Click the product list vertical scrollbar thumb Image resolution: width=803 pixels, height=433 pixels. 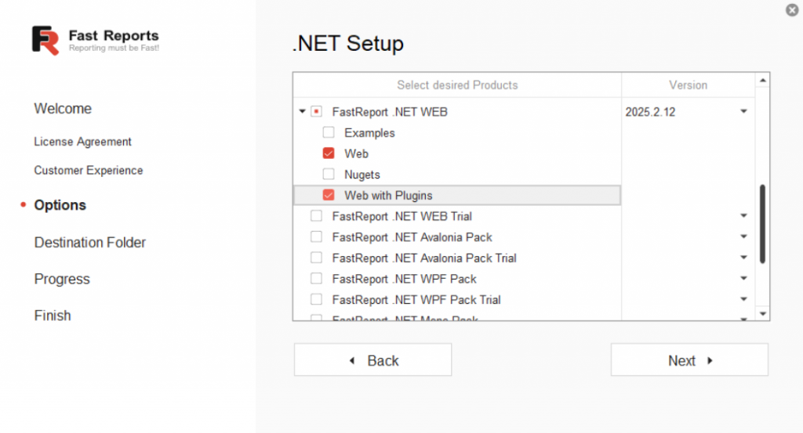(x=763, y=223)
